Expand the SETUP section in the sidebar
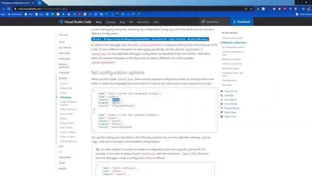This screenshot has height=176, width=312. [61, 42]
